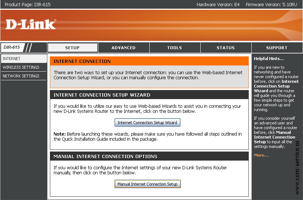
Task: Open the TOOLS tab
Action: click(175, 47)
